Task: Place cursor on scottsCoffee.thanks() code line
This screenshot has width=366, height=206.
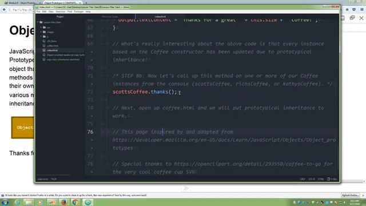Action: point(145,92)
